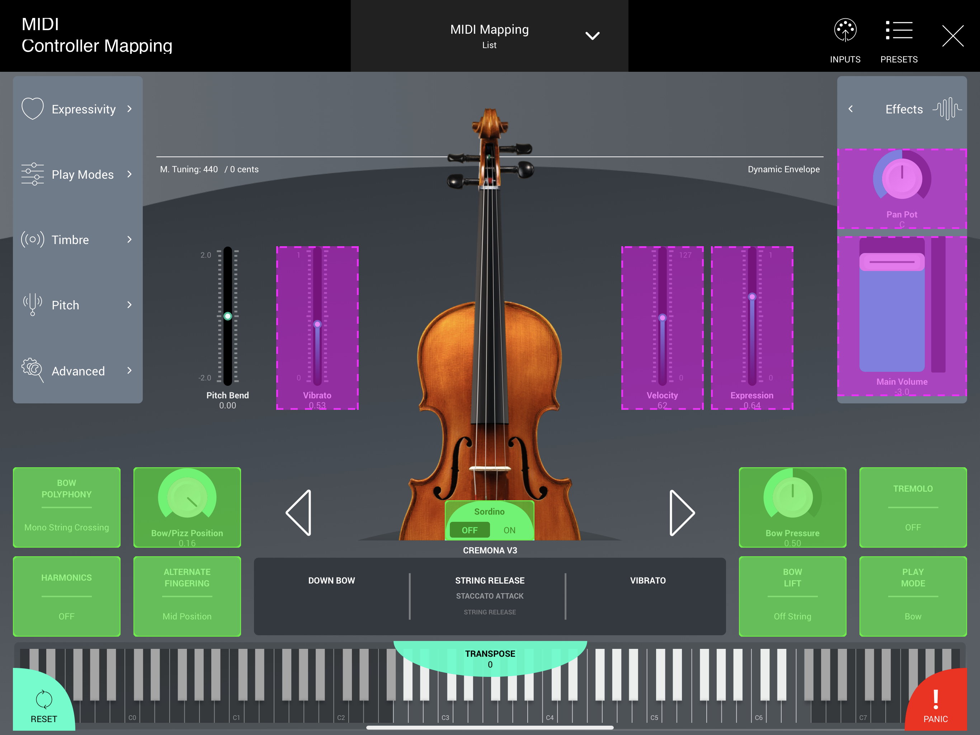Toggle the TREMOLO button
The width and height of the screenshot is (980, 735).
click(x=913, y=507)
